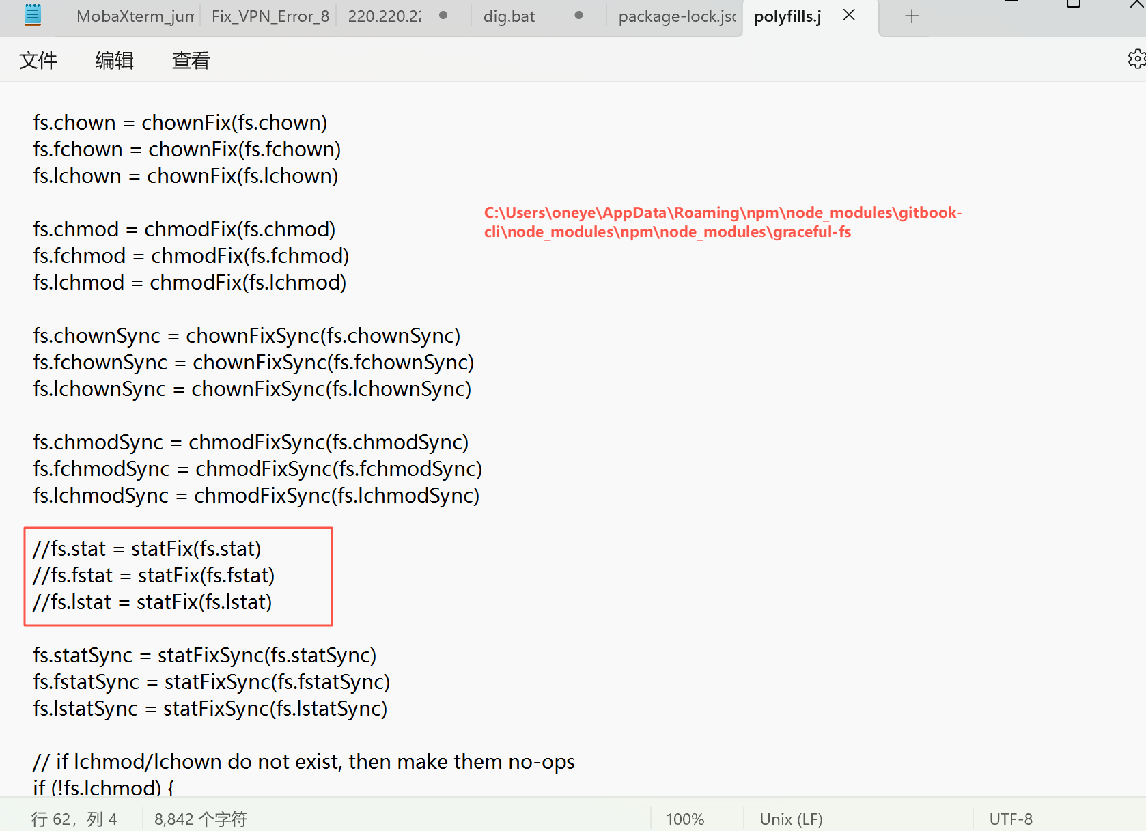Click commented line //fs.lstat = statFix(fs.lstat)
Image resolution: width=1146 pixels, height=831 pixels.
click(x=152, y=602)
